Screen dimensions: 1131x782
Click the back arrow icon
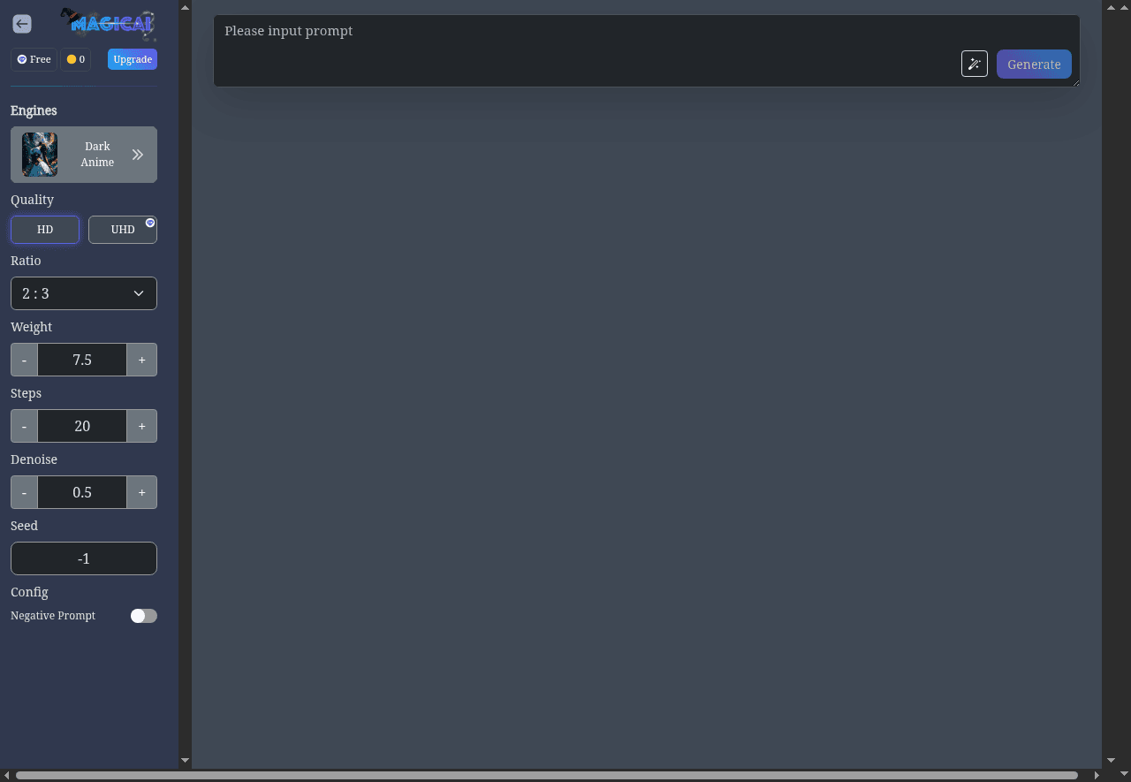point(22,24)
